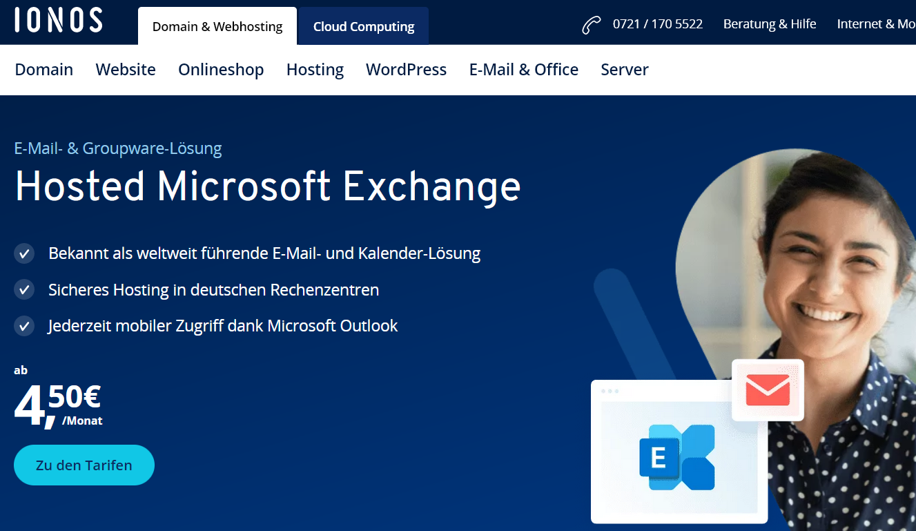This screenshot has height=531, width=916.
Task: Click Zu den Tarifen button
Action: tap(84, 465)
